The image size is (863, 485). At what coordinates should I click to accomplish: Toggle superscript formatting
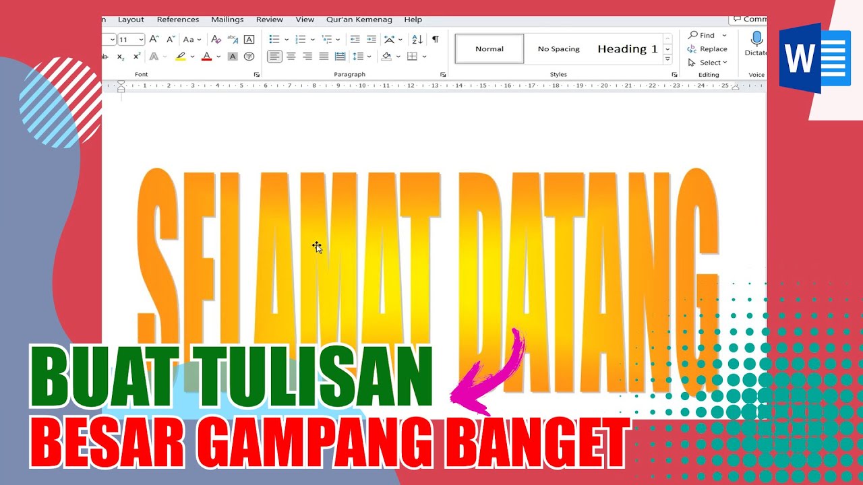[137, 57]
